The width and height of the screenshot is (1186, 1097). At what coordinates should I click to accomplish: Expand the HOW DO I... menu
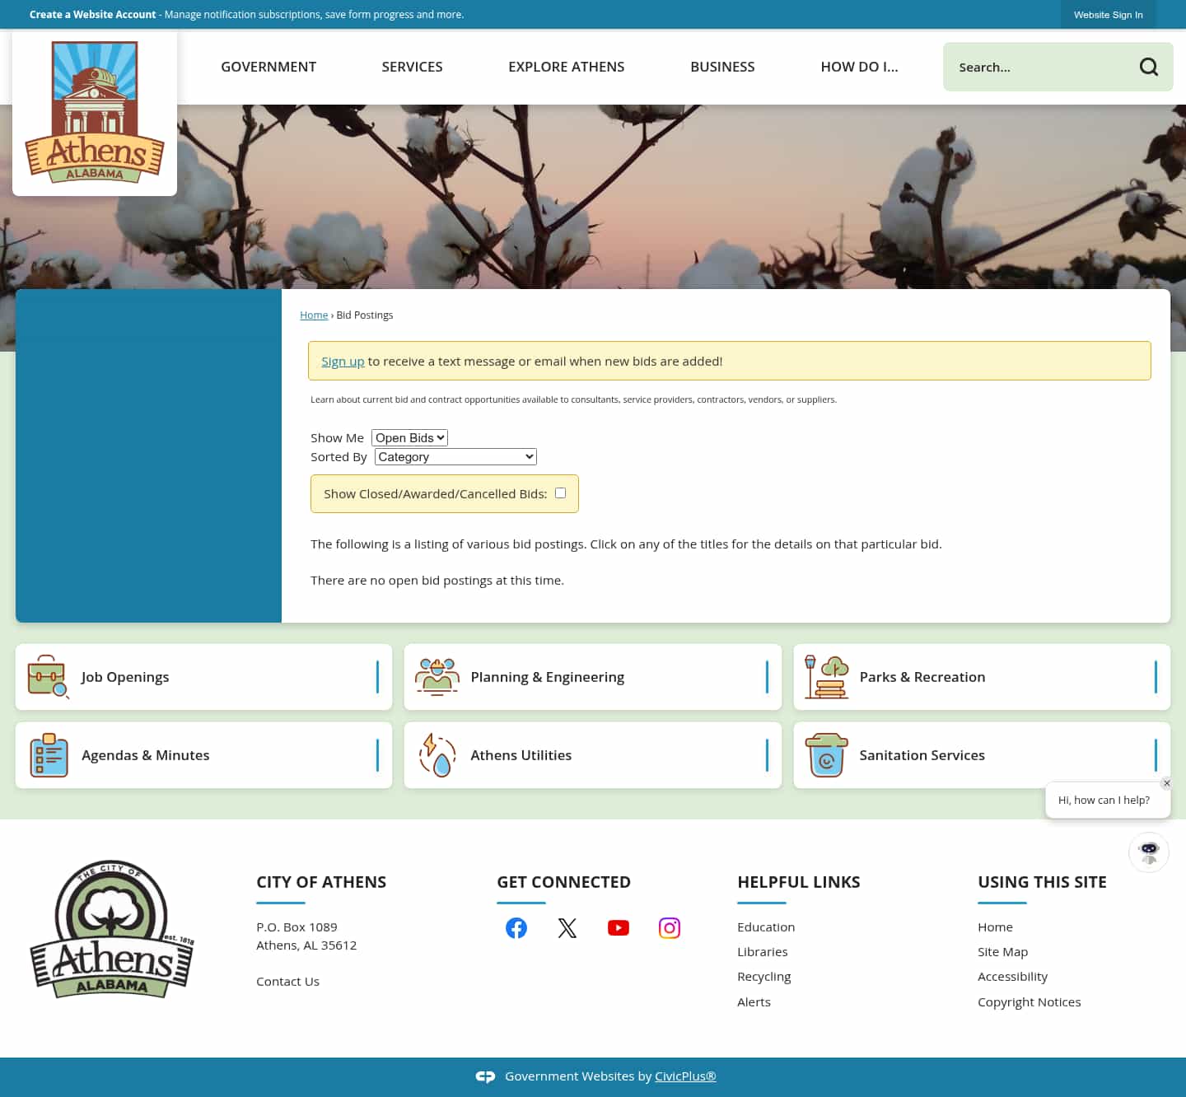[x=859, y=67]
